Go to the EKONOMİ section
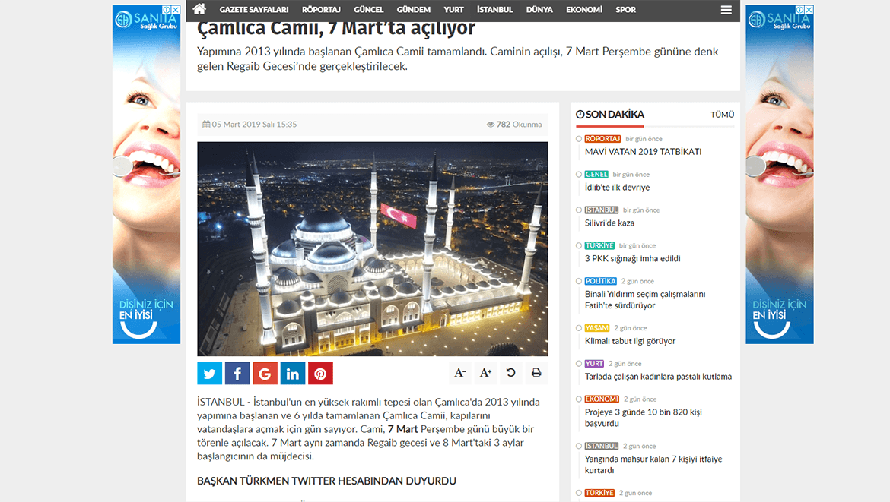This screenshot has width=890, height=502. (x=583, y=10)
